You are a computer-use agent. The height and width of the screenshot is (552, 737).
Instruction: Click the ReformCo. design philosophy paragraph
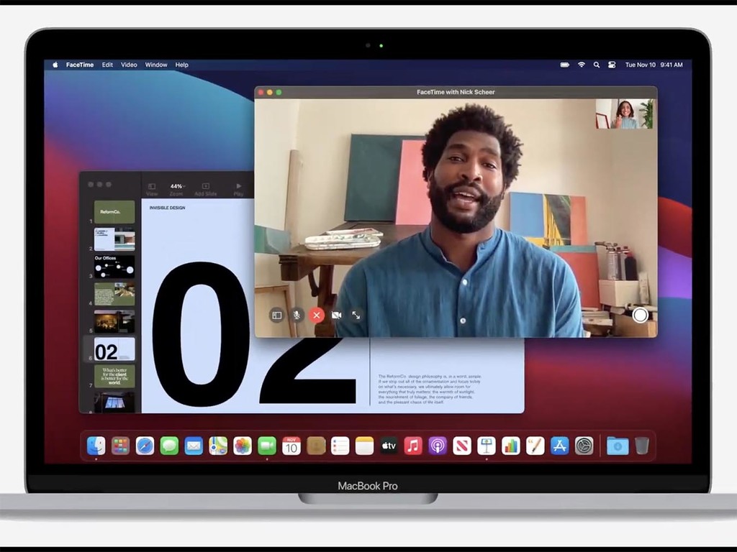click(430, 389)
